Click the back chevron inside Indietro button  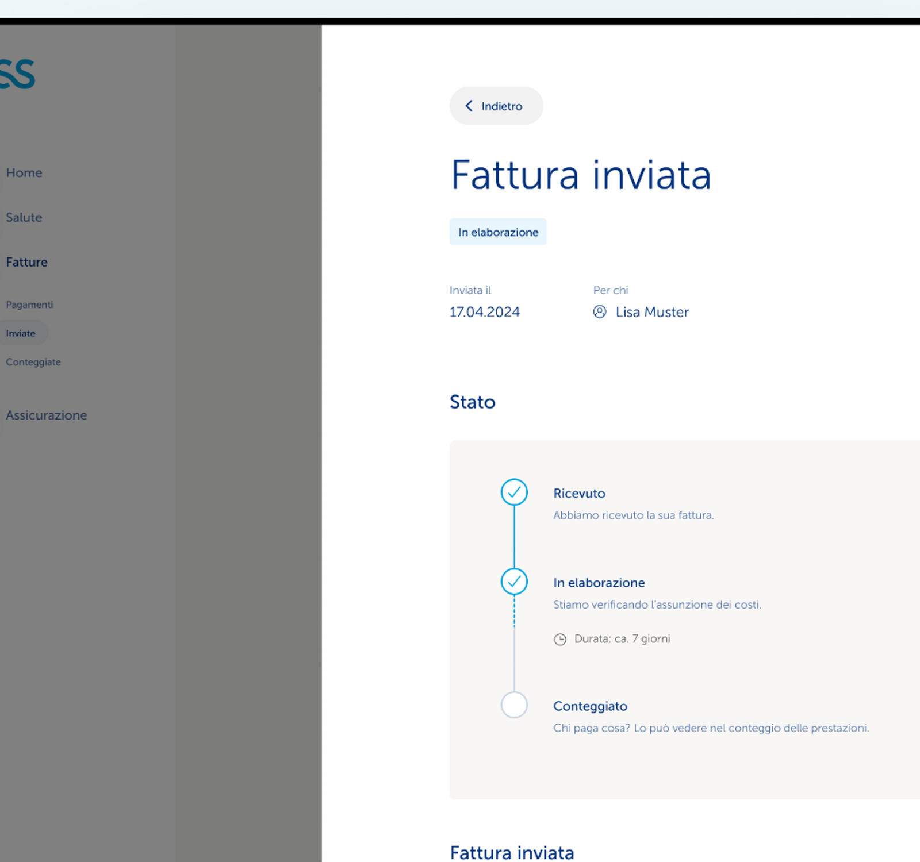point(469,106)
